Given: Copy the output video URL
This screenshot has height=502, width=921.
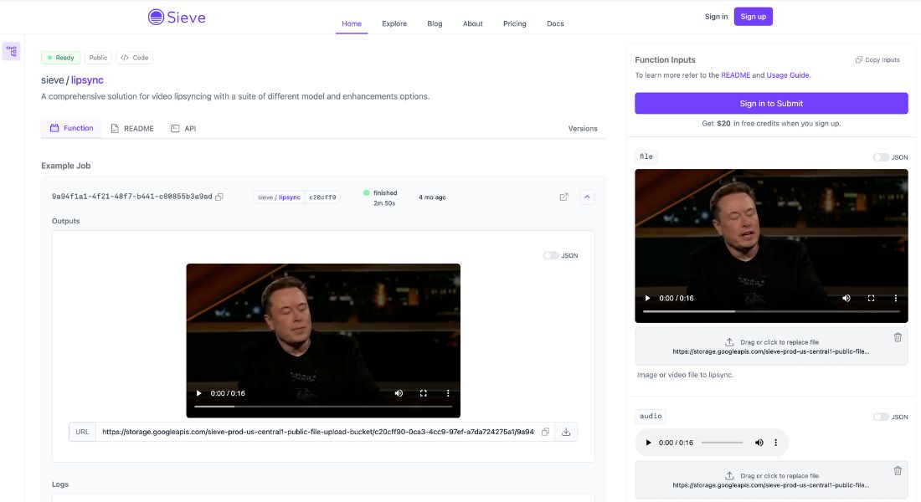Looking at the screenshot, I should pyautogui.click(x=545, y=431).
